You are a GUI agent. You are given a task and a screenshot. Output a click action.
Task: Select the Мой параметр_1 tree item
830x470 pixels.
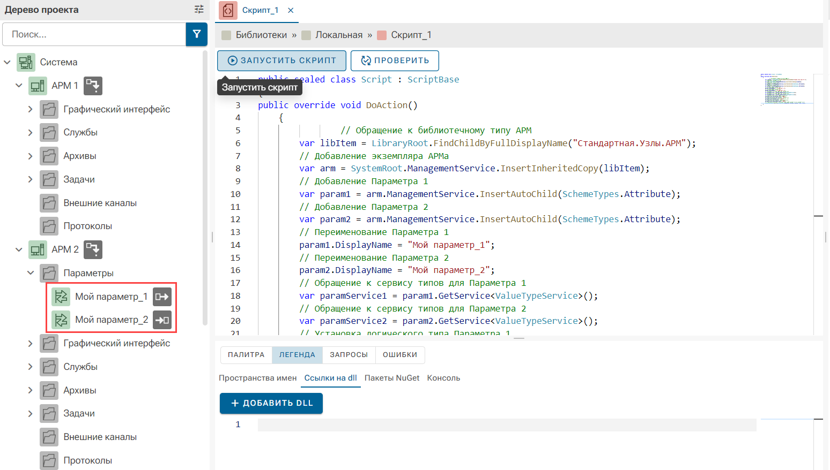111,297
